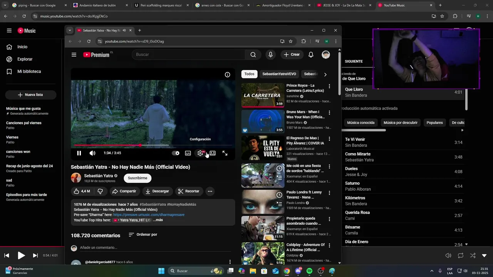Viewport: 493px width, 277px height.
Task: Switch to the JESSE & JOY browser tab
Action: [x=344, y=5]
